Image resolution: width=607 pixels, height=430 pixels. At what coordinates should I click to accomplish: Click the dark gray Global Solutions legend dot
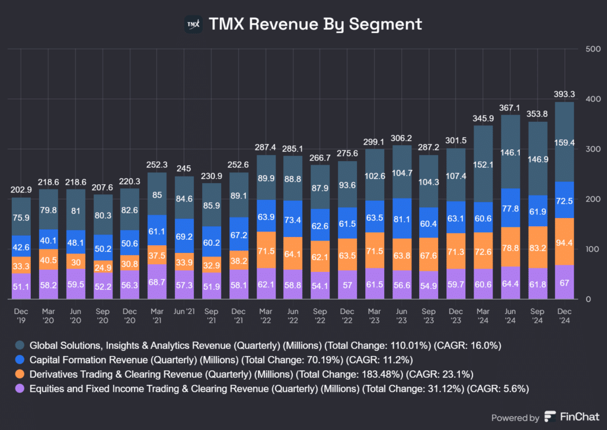point(21,345)
